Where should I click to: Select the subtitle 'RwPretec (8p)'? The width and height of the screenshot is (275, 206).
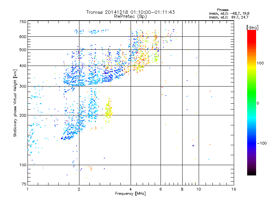[x=130, y=16]
